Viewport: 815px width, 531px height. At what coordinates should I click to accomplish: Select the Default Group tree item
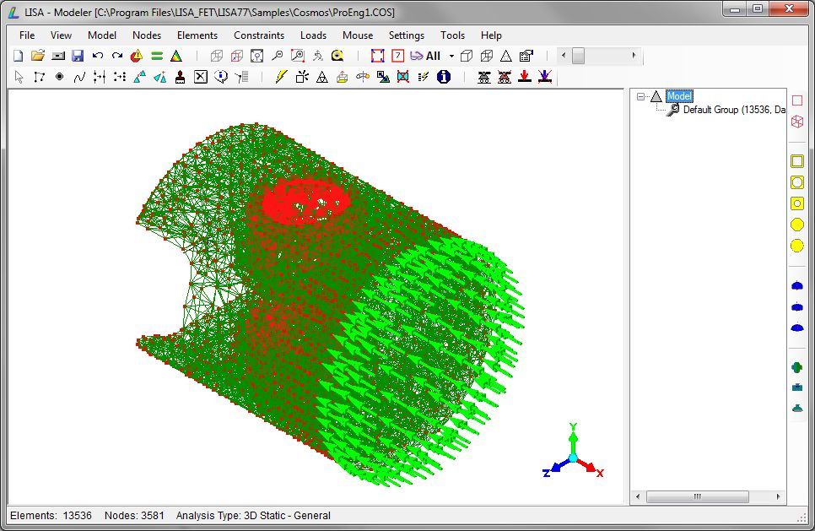click(x=734, y=110)
